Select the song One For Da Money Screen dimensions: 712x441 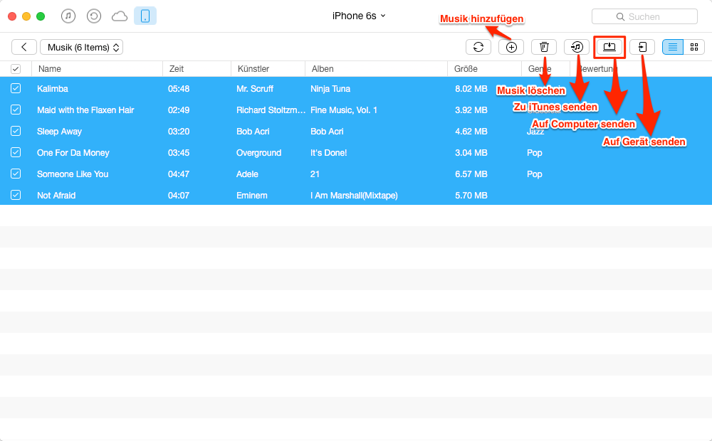(73, 153)
